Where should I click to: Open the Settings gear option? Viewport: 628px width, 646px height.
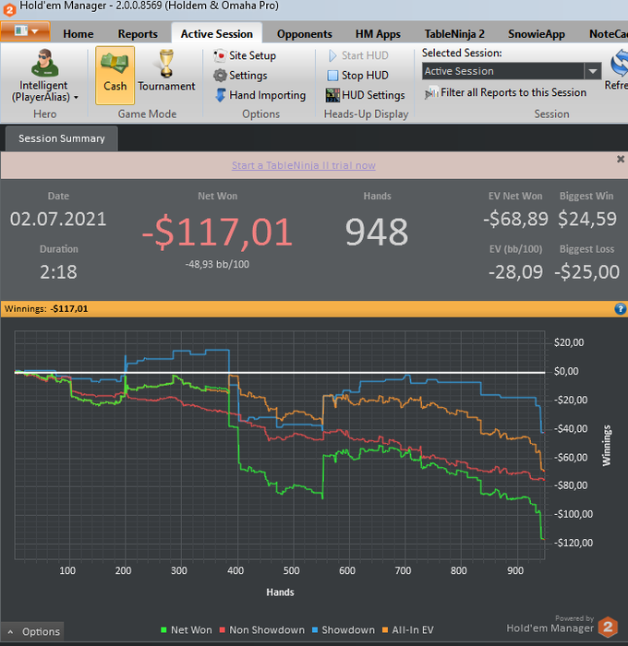coord(240,76)
